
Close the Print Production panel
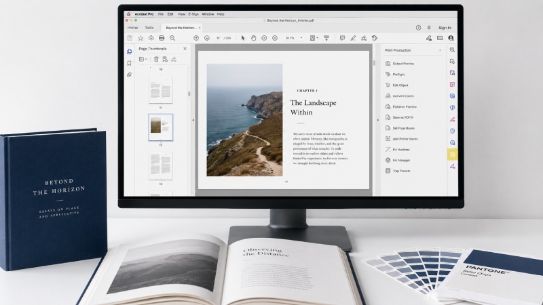pos(440,50)
